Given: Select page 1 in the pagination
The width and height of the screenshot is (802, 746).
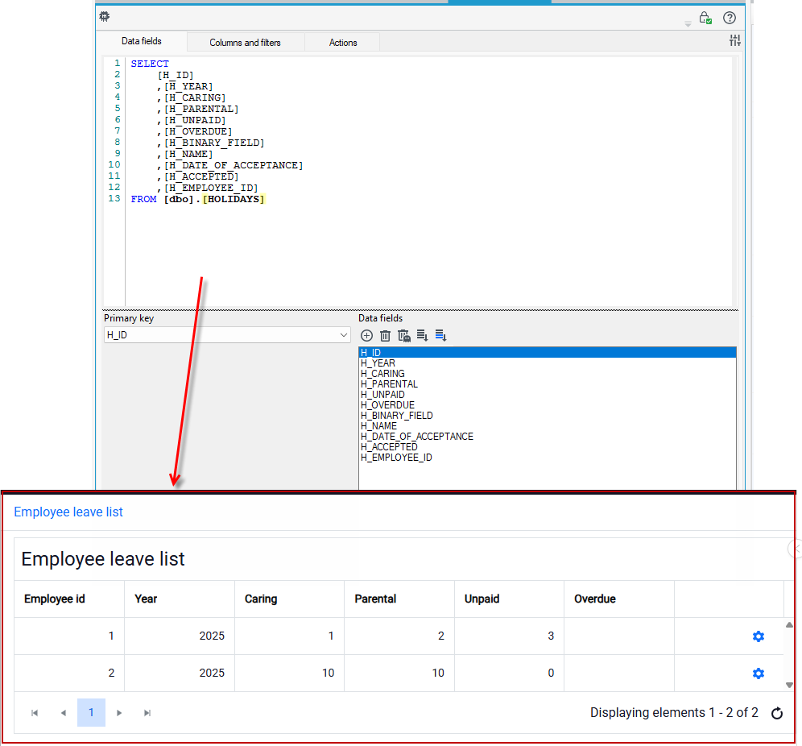Looking at the screenshot, I should coord(92,713).
